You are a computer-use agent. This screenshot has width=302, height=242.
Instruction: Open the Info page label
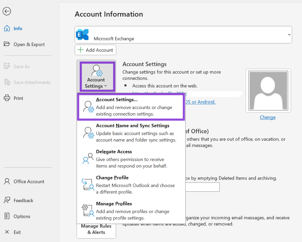(x=18, y=29)
